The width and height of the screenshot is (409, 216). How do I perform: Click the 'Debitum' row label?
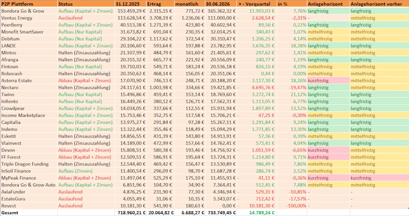29,39
